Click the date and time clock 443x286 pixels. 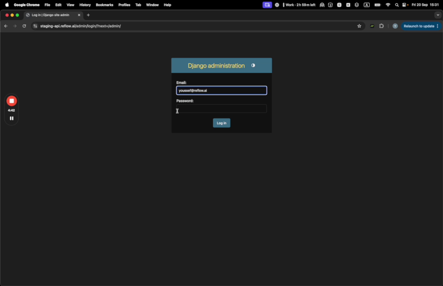point(425,5)
